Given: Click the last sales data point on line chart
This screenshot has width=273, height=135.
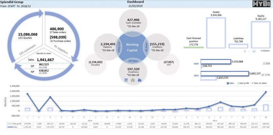Looking at the screenshot, I should click(x=266, y=92).
